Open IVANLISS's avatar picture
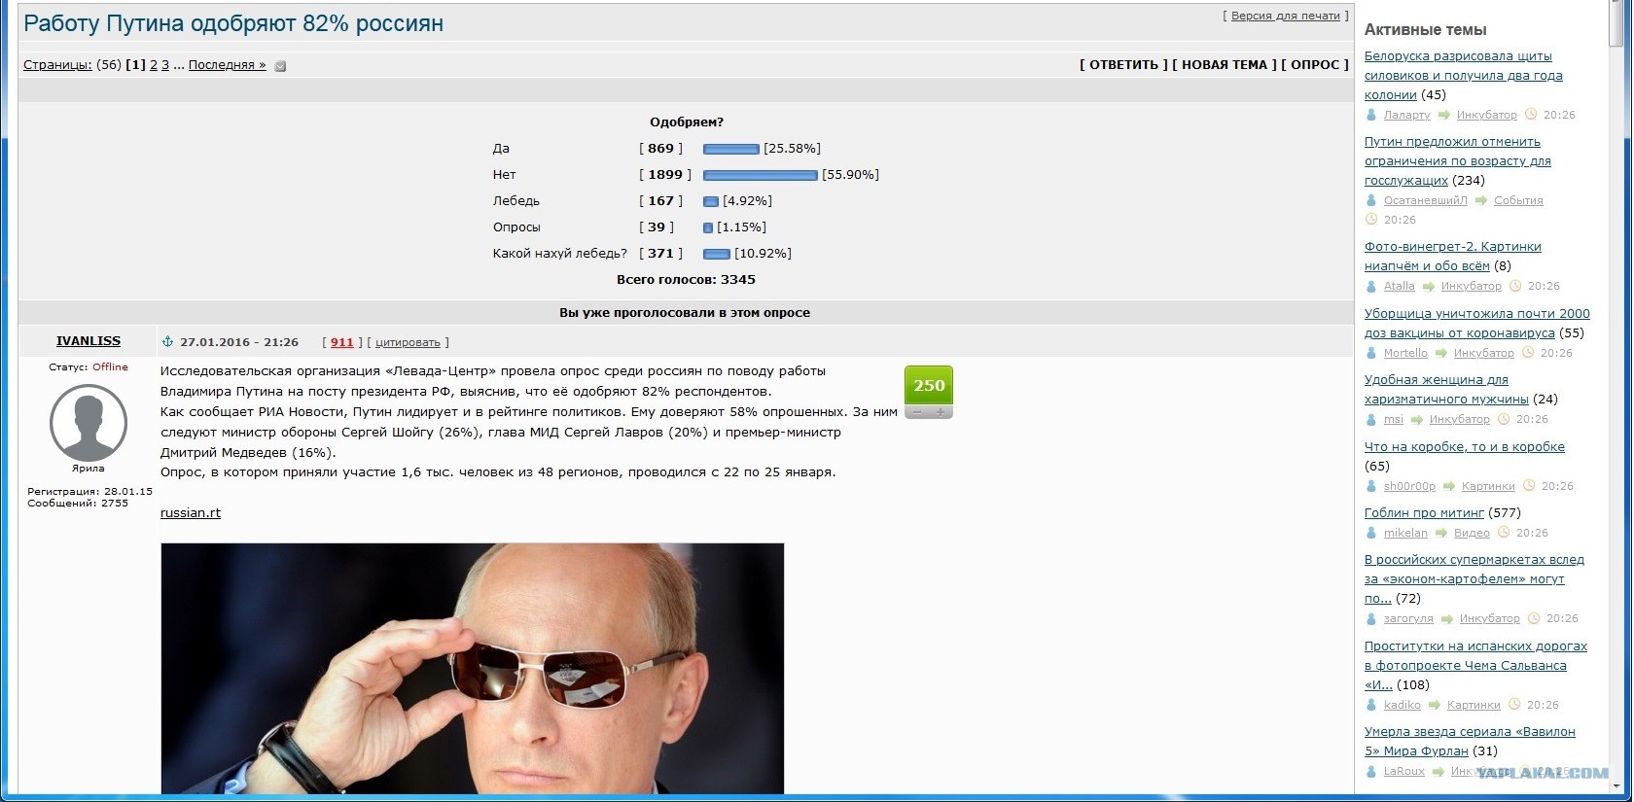 pyautogui.click(x=89, y=423)
